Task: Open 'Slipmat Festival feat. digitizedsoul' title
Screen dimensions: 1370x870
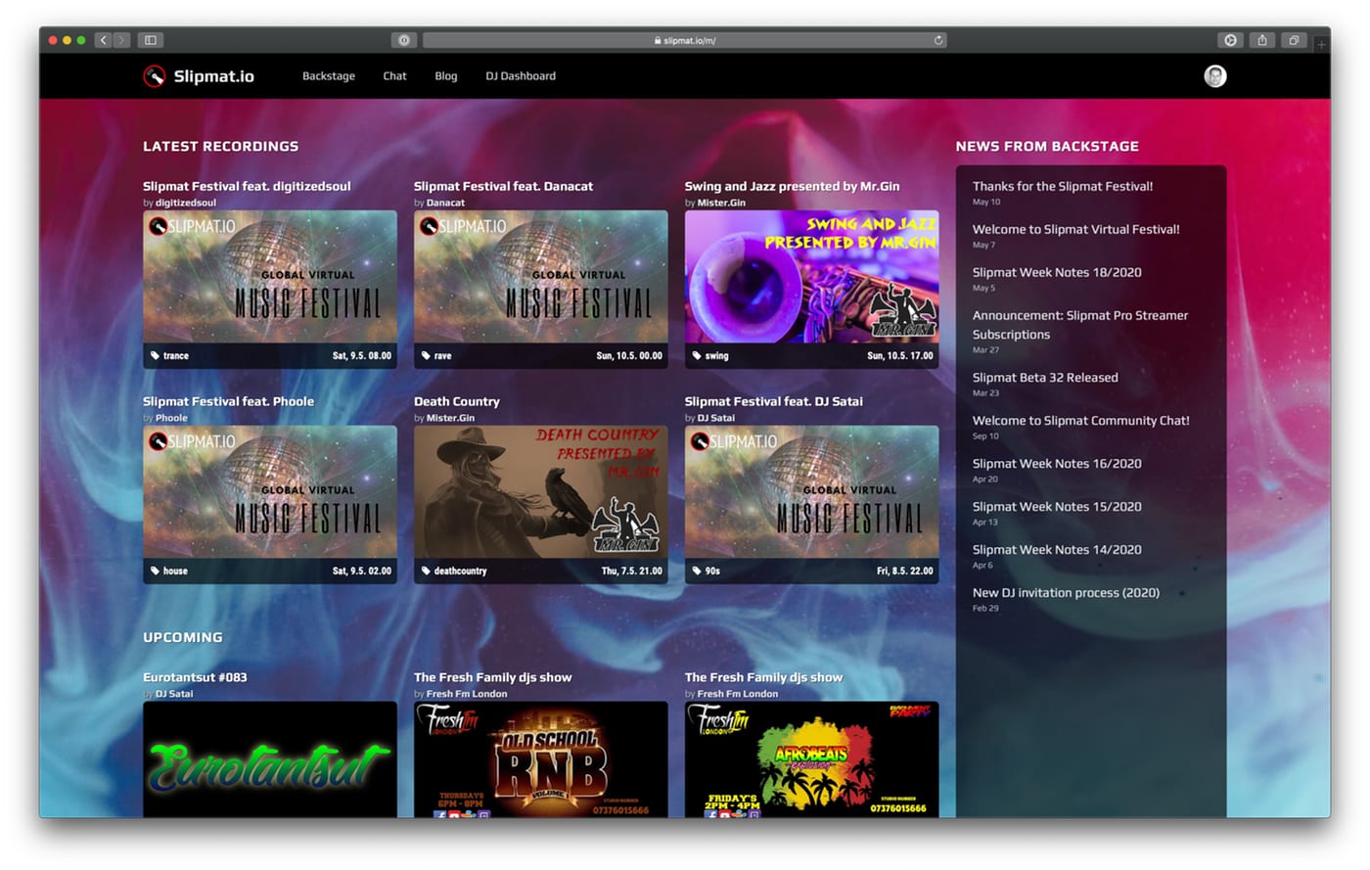Action: pyautogui.click(x=247, y=186)
